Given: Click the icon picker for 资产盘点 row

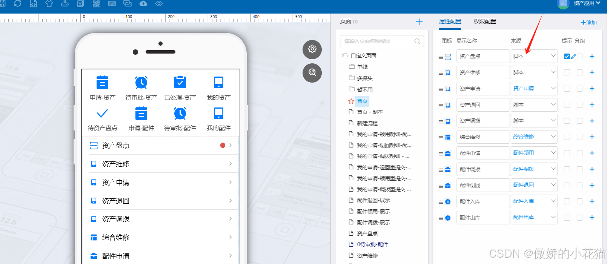Looking at the screenshot, I should pos(448,57).
